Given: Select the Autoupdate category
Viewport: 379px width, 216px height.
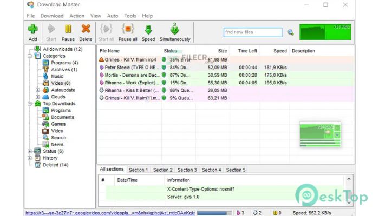Looking at the screenshot, I should pyautogui.click(x=63, y=90).
